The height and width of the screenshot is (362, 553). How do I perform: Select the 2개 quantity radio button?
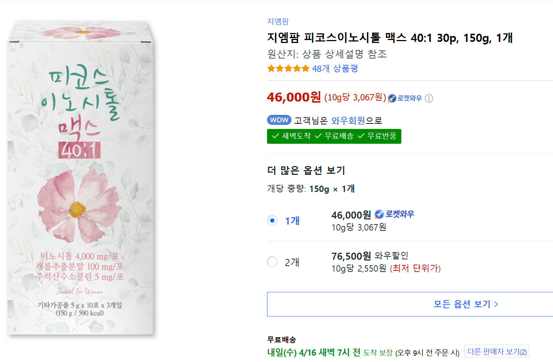pos(272,262)
